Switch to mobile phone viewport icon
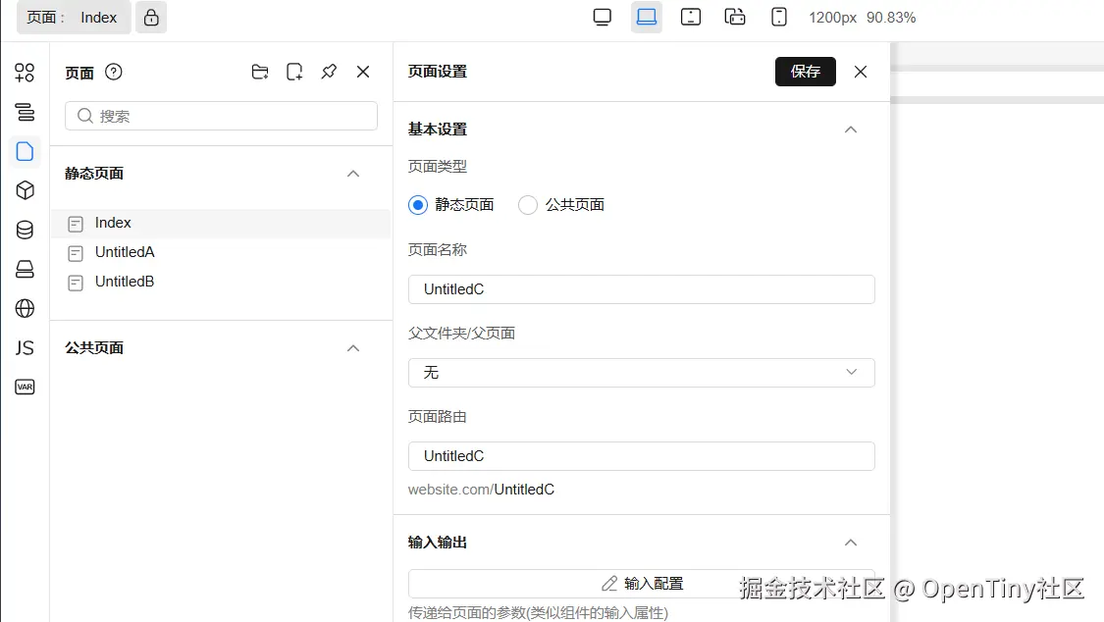1104x622 pixels. click(779, 17)
